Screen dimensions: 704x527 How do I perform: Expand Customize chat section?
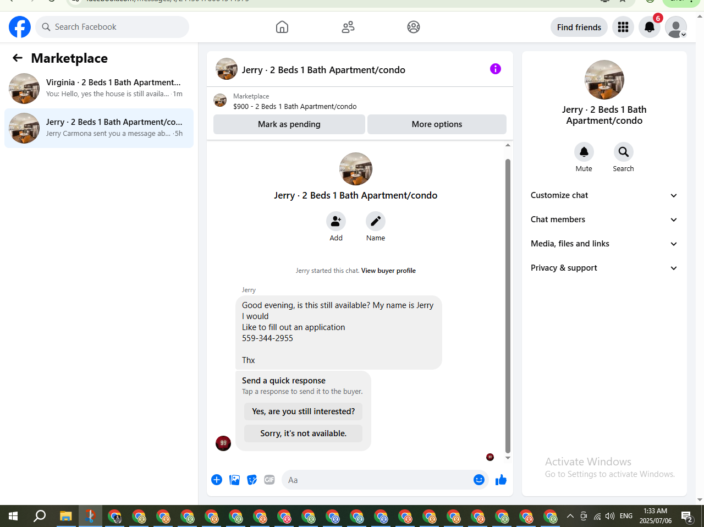click(x=604, y=195)
